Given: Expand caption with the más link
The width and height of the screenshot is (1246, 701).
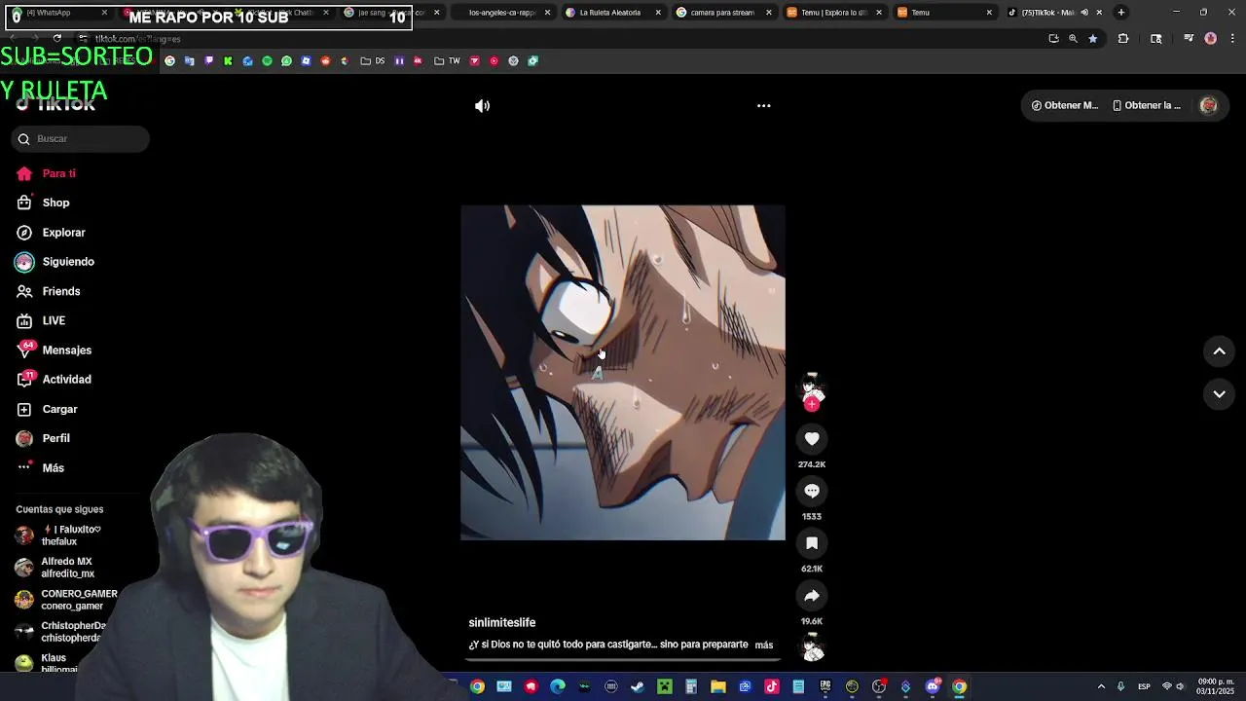Looking at the screenshot, I should [x=764, y=645].
